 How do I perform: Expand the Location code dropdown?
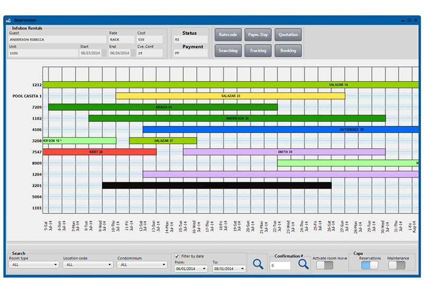point(87,264)
